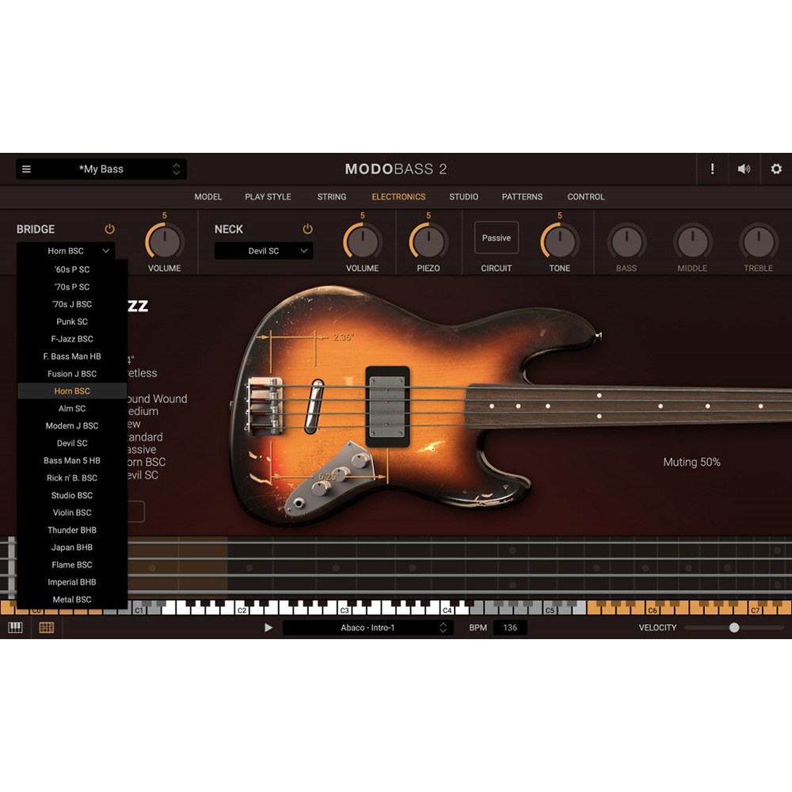The width and height of the screenshot is (792, 792).
Task: Click the TONE knob
Action: pyautogui.click(x=560, y=242)
